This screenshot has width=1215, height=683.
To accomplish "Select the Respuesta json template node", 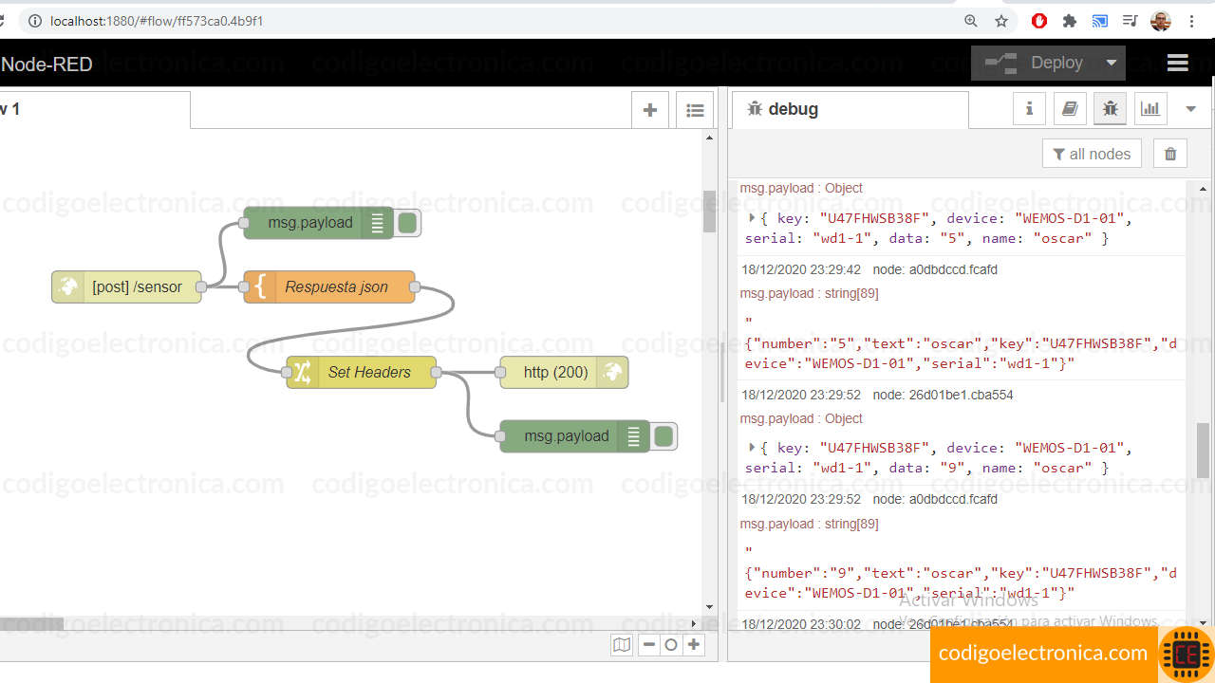I will pos(329,286).
